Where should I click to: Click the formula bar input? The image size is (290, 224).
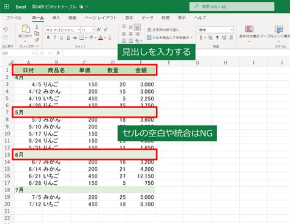pos(176,53)
